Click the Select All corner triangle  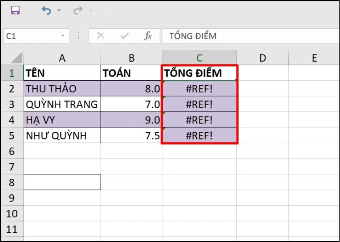pos(17,58)
